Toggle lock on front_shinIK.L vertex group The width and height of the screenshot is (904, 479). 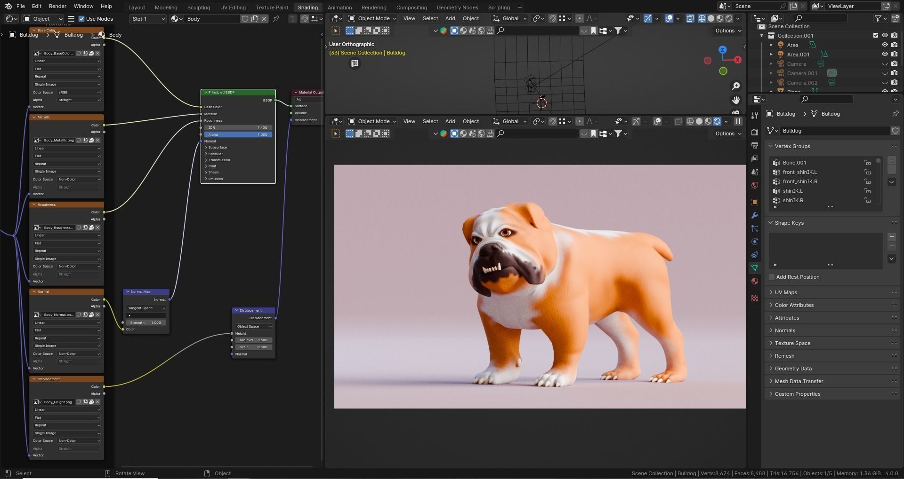pos(867,172)
